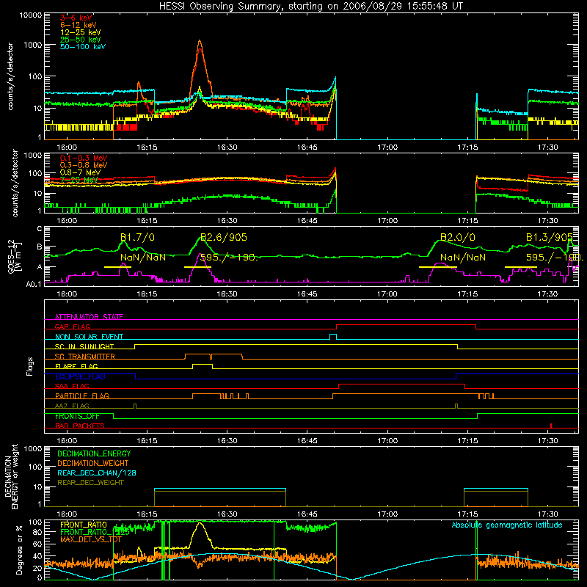Click the "B2.6/905" flare annotation
Image resolution: width=587 pixels, height=587 pixels.
[x=224, y=237]
